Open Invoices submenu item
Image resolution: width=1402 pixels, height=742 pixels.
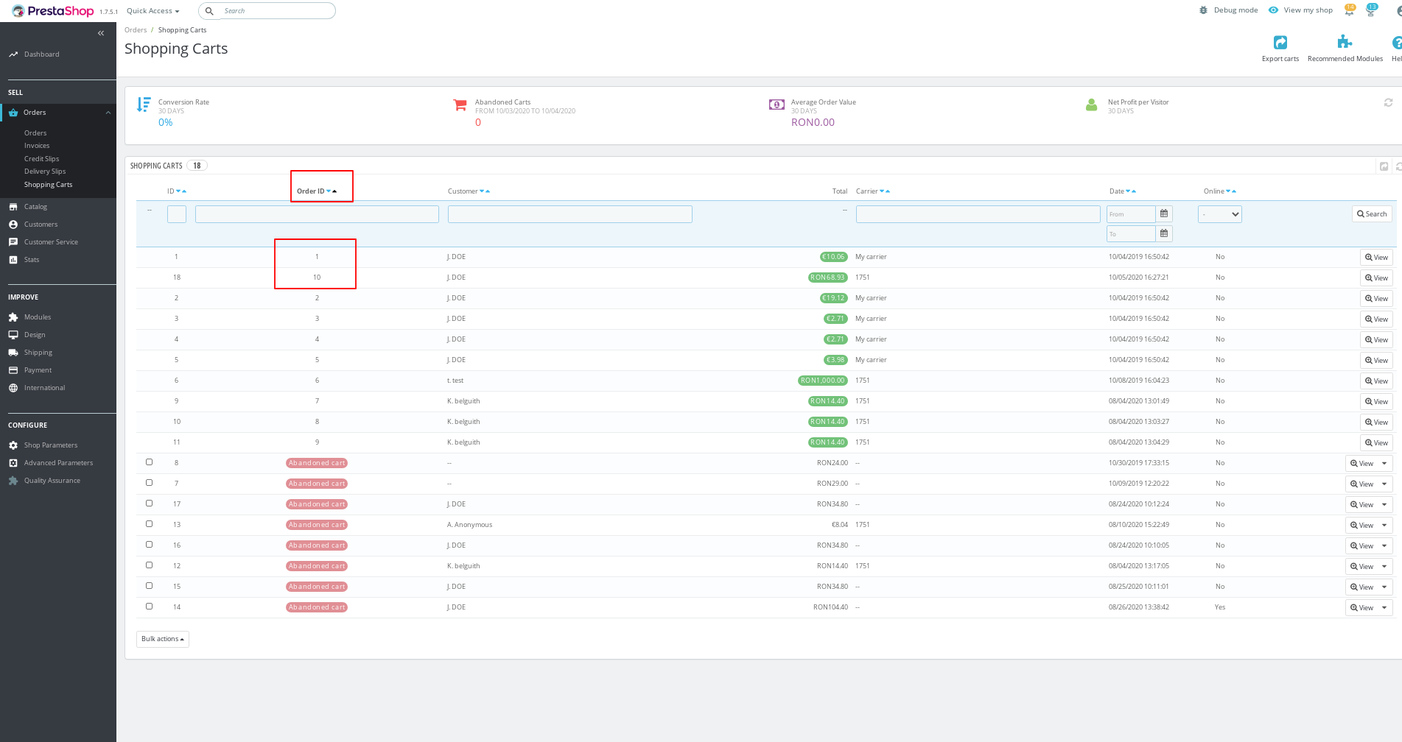coord(37,146)
